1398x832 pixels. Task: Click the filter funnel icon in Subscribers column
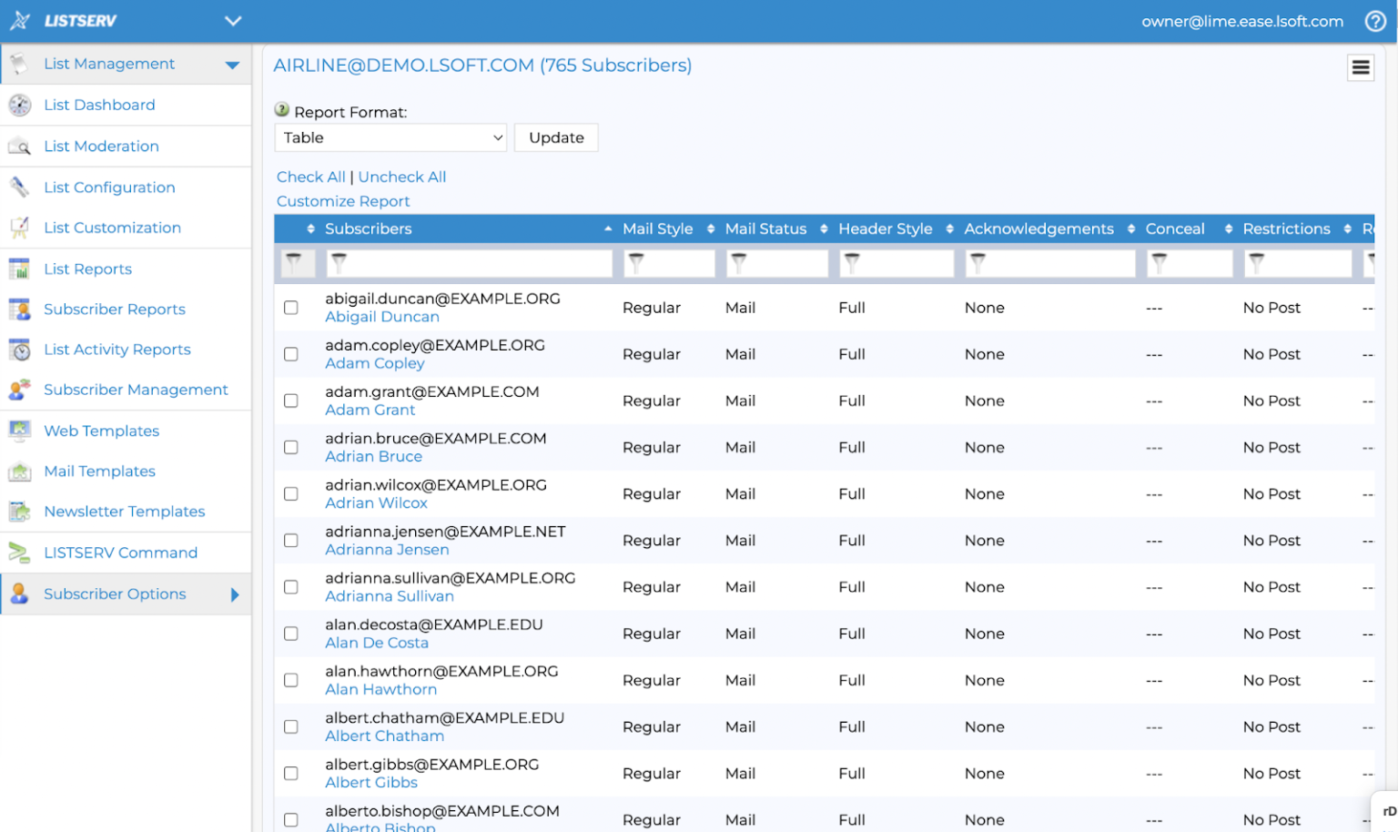(338, 263)
